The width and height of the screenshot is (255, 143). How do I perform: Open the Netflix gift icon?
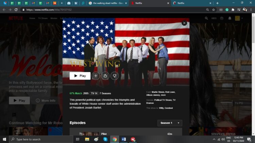tap(222, 18)
